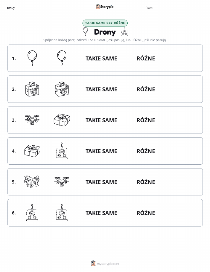Click the drone icon in row 5
Image resolution: width=210 pixels, height=272 pixels.
click(62, 182)
